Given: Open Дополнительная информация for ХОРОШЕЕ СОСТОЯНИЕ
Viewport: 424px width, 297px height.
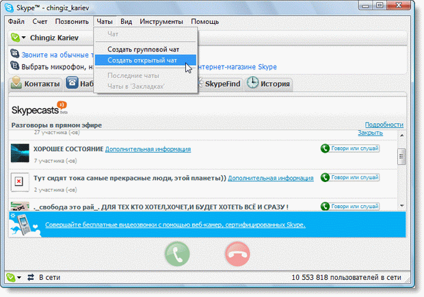Looking at the screenshot, I should (x=148, y=149).
